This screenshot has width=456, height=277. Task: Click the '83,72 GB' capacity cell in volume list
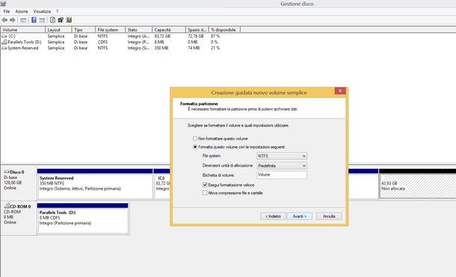(x=162, y=37)
